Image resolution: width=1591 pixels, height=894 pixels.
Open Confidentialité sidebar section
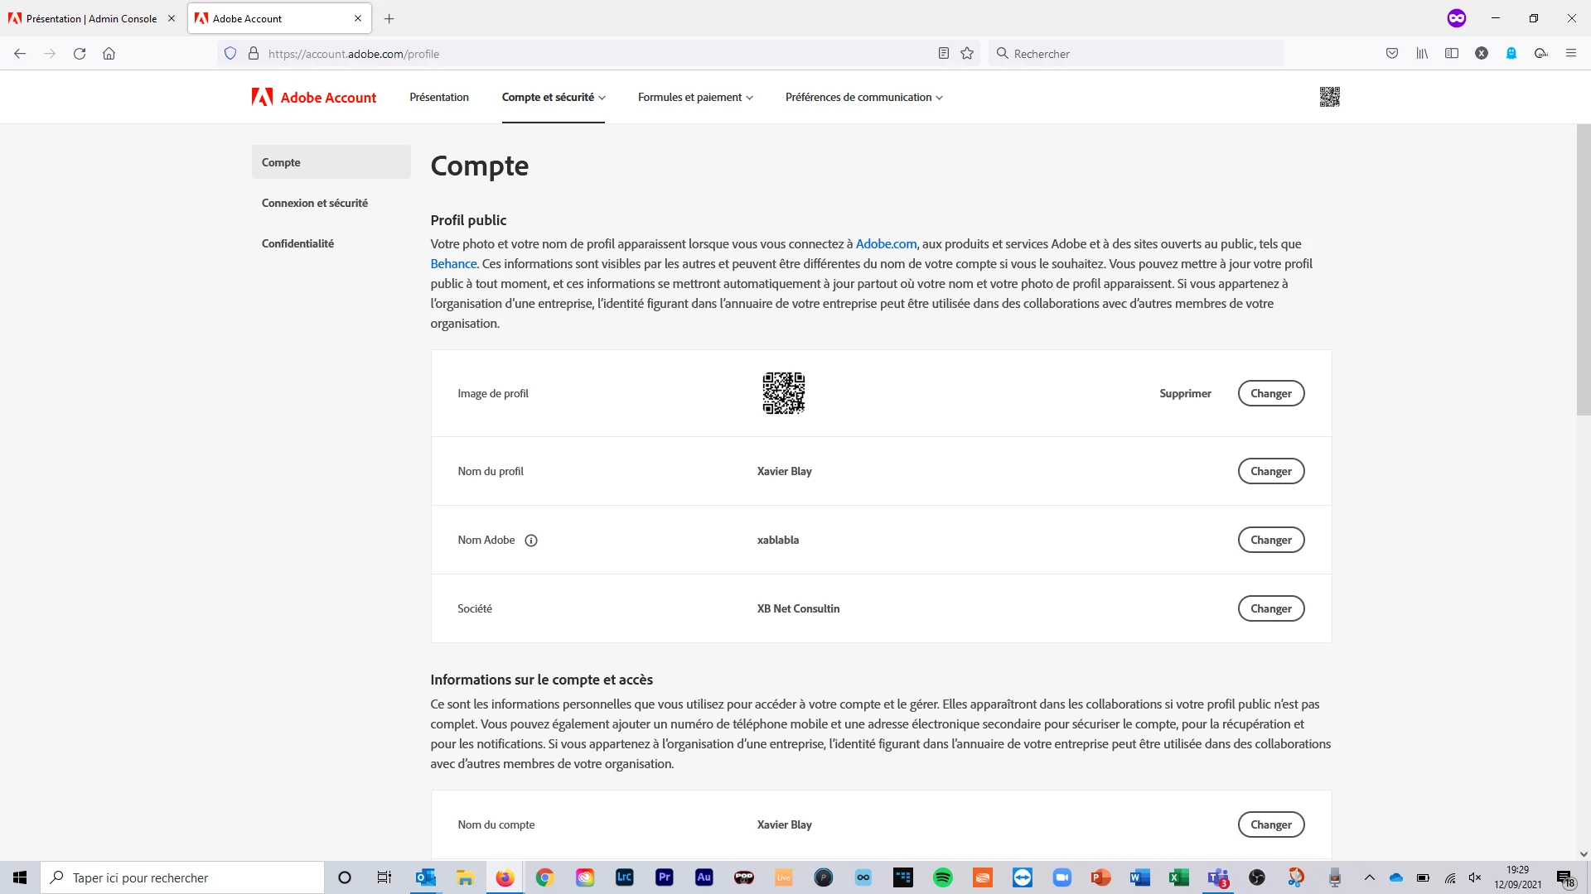pos(297,243)
